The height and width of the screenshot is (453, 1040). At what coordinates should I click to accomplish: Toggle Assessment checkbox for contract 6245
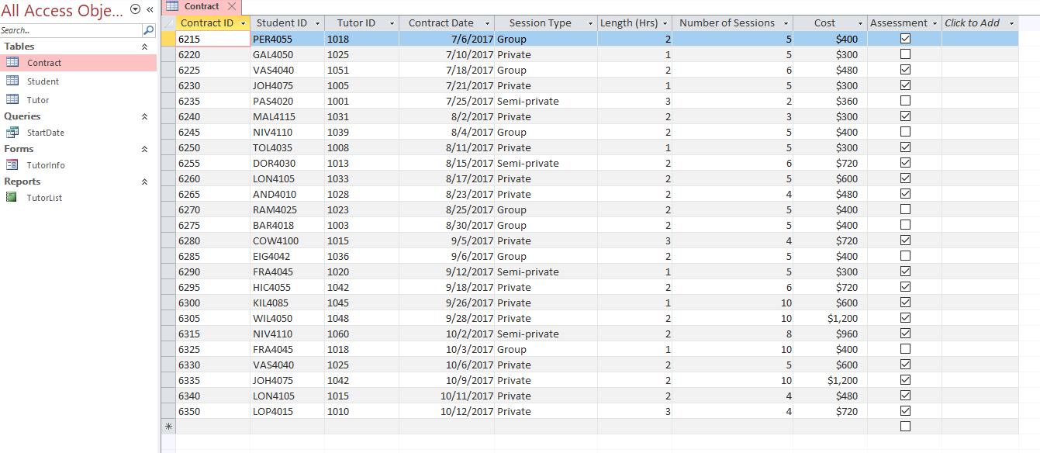point(905,132)
